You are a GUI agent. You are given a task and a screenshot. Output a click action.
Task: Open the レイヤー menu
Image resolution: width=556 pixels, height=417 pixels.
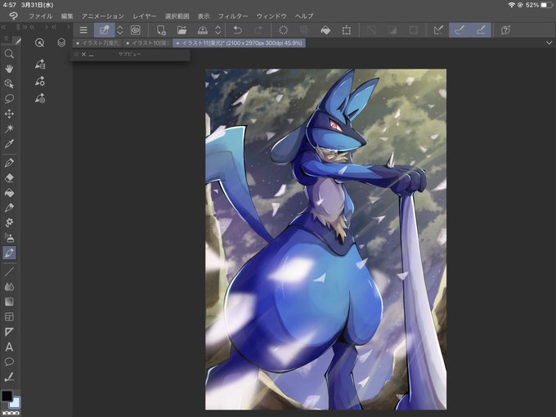tap(145, 16)
